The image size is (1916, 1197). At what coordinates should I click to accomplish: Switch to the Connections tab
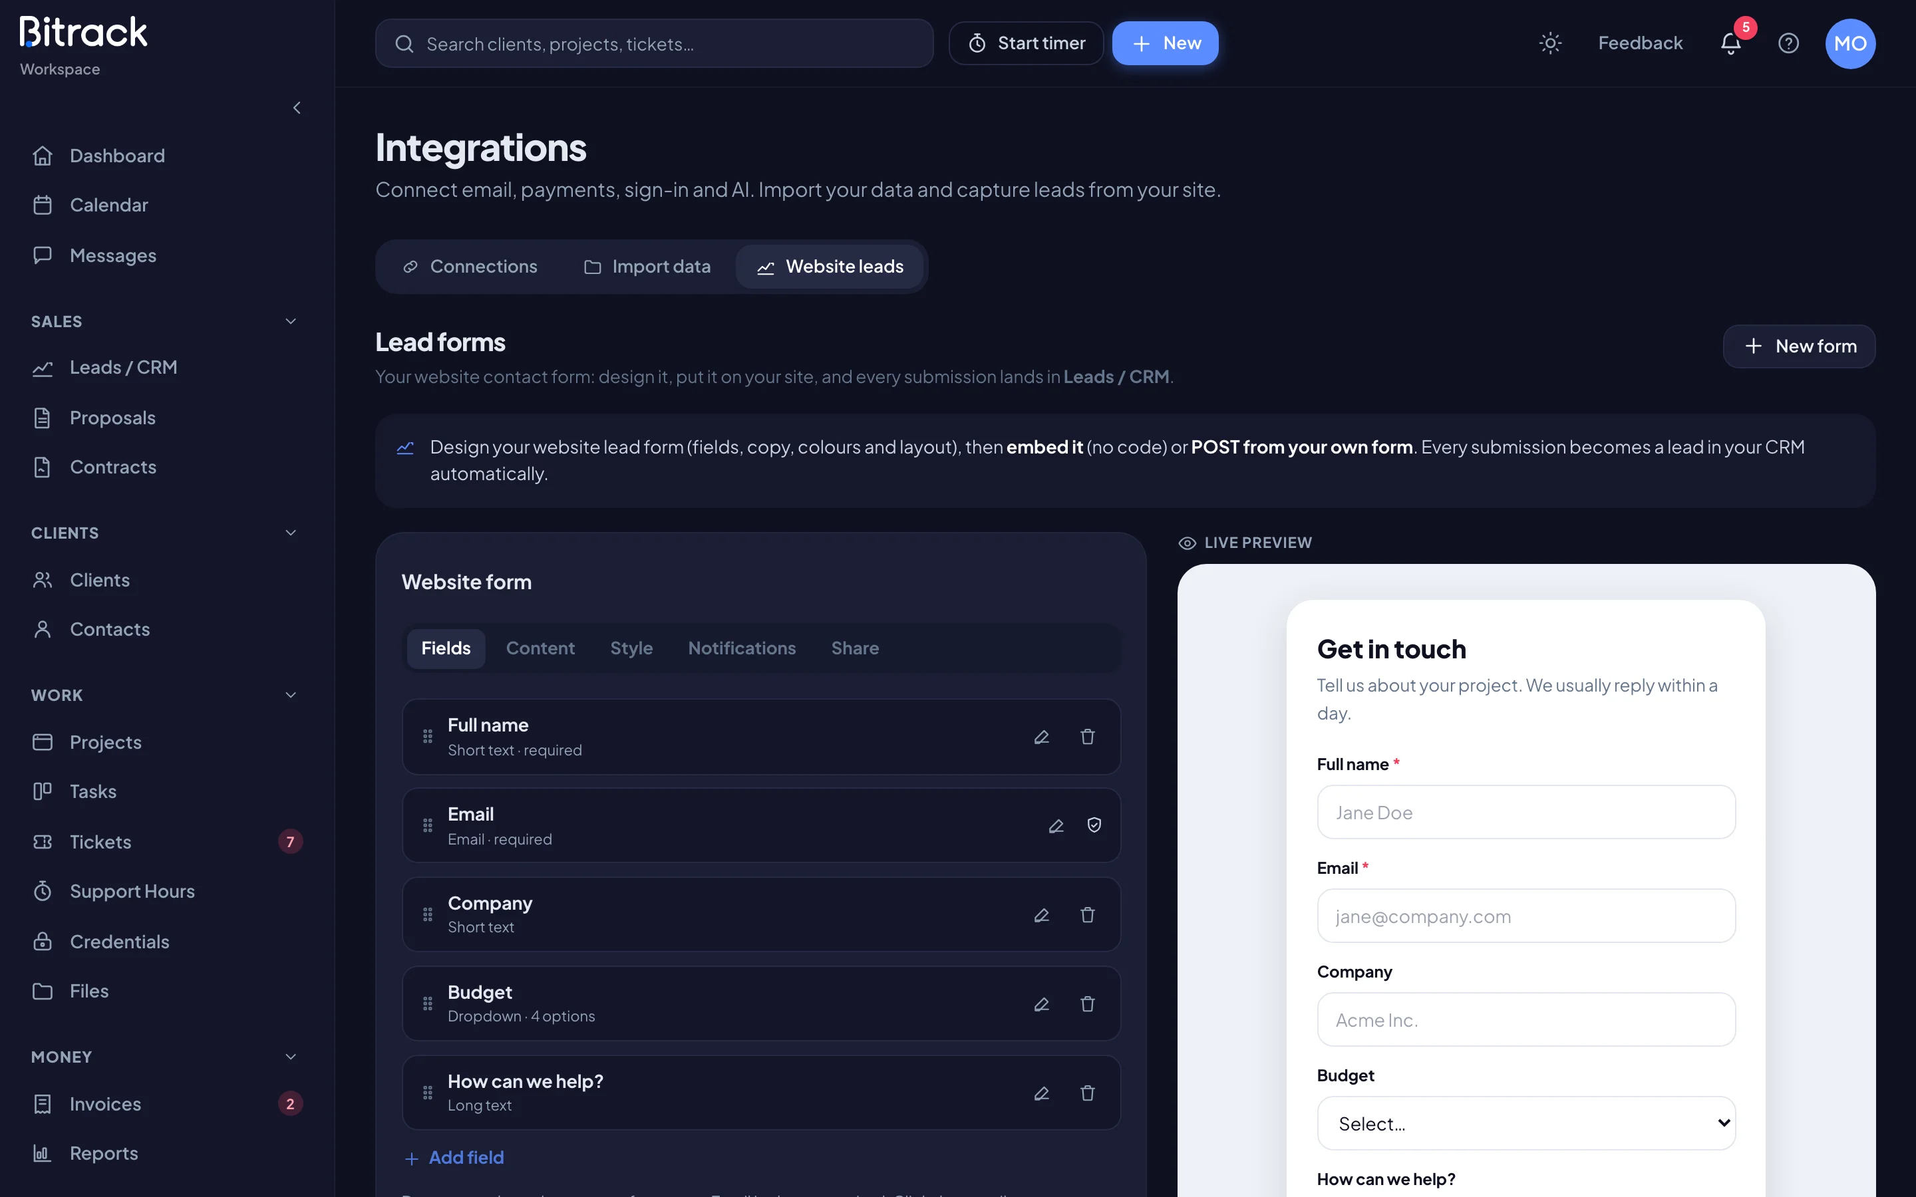click(x=470, y=267)
